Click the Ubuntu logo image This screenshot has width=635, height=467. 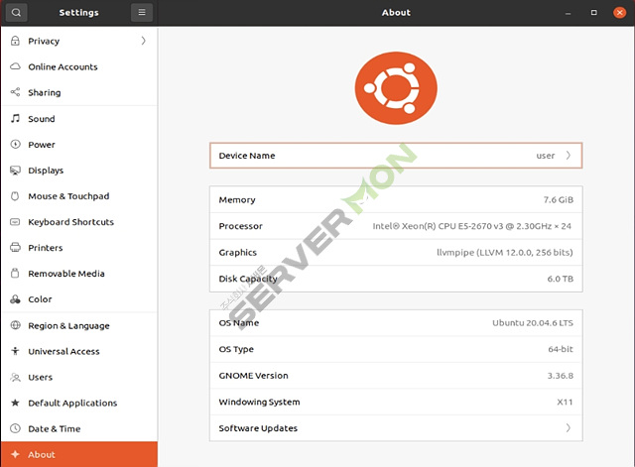pyautogui.click(x=396, y=88)
